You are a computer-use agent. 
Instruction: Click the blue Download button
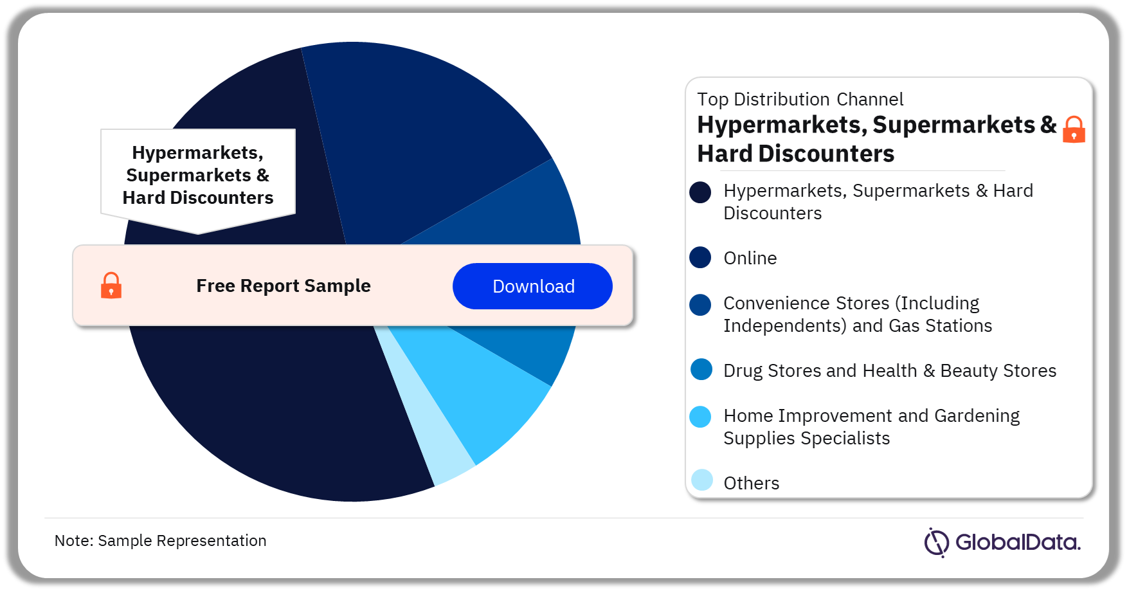(x=532, y=286)
